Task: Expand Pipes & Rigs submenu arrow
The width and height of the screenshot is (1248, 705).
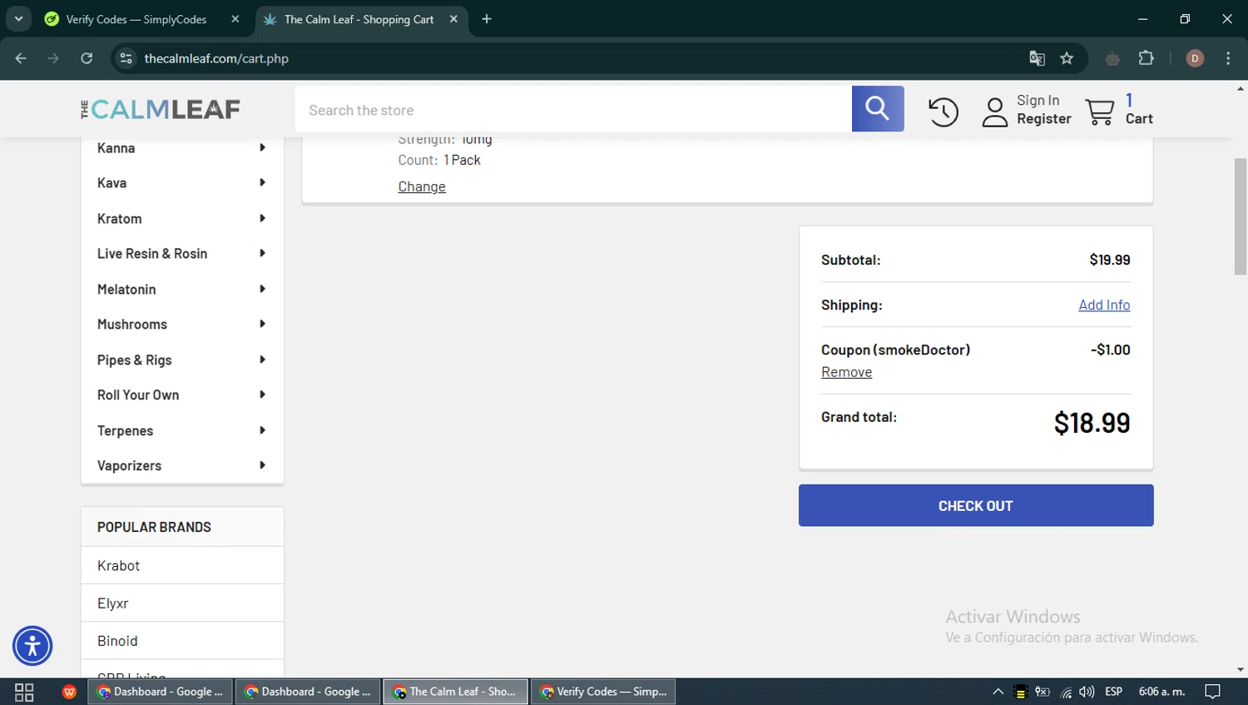Action: click(x=262, y=360)
